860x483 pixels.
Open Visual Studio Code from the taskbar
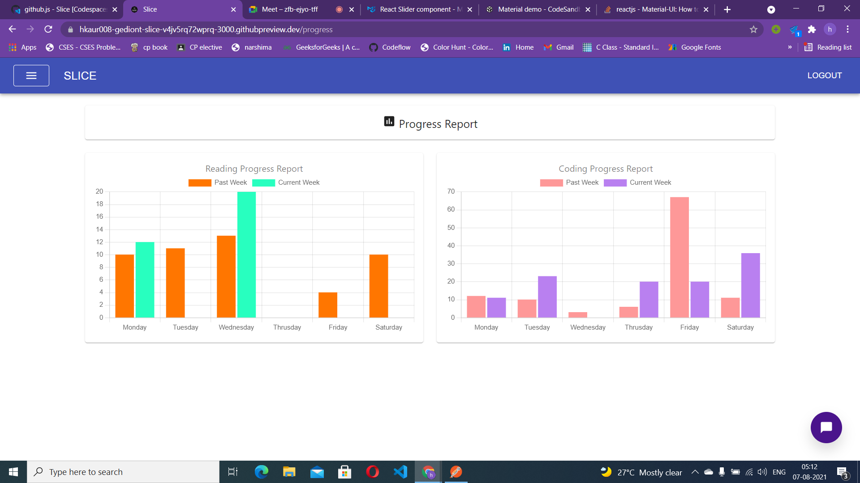[x=400, y=472]
